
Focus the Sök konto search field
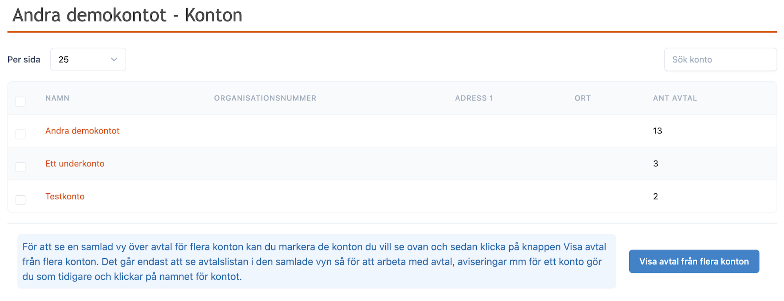[720, 59]
